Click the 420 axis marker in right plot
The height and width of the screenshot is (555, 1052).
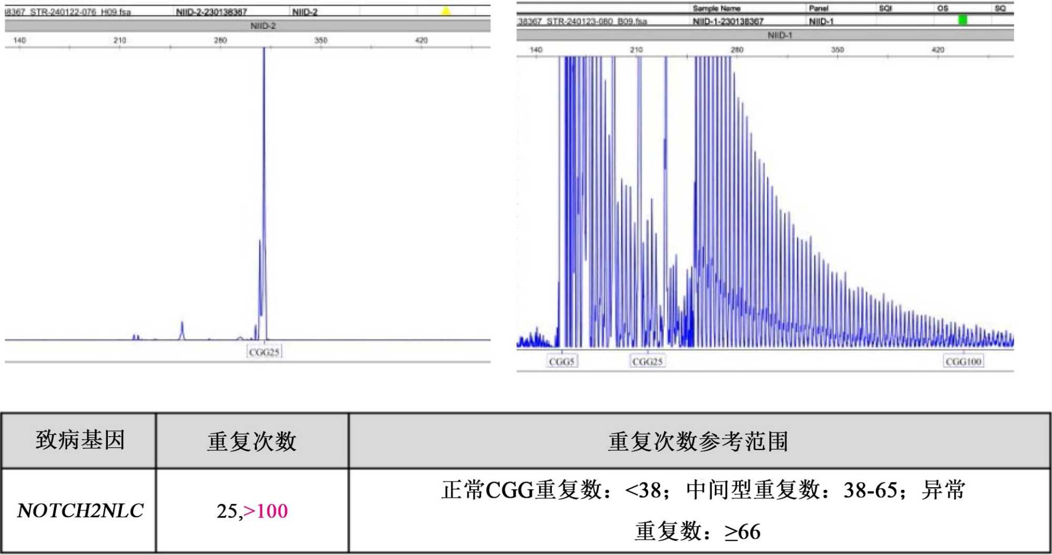point(938,50)
